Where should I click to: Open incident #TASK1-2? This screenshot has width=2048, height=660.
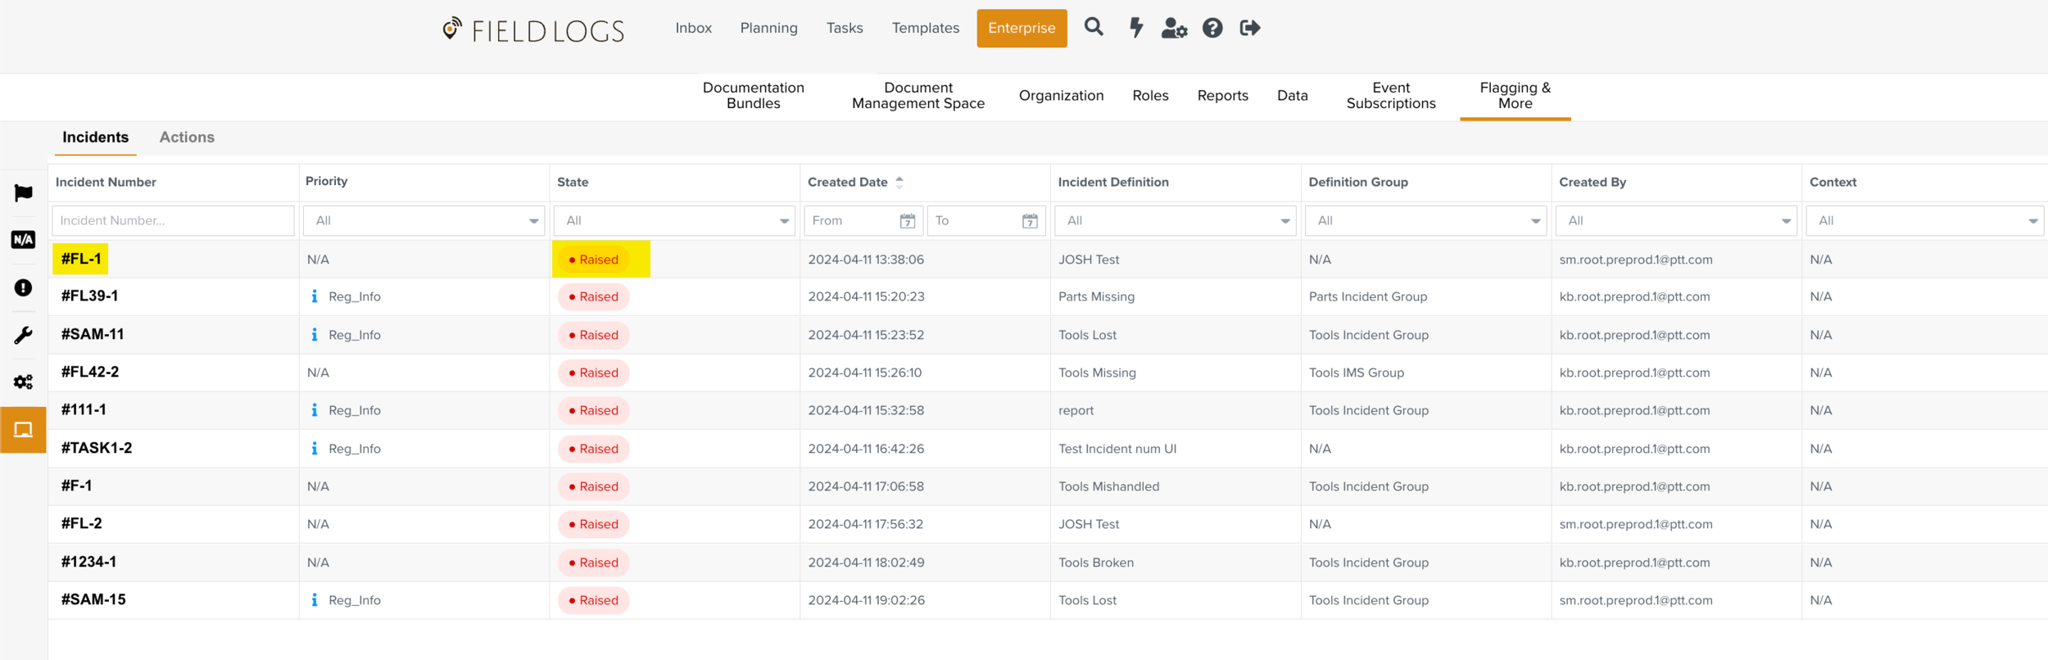[x=97, y=449]
